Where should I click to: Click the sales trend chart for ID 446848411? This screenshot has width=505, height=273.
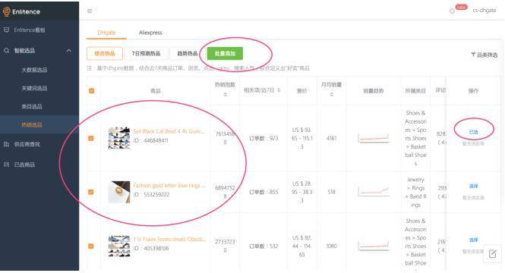(374, 138)
